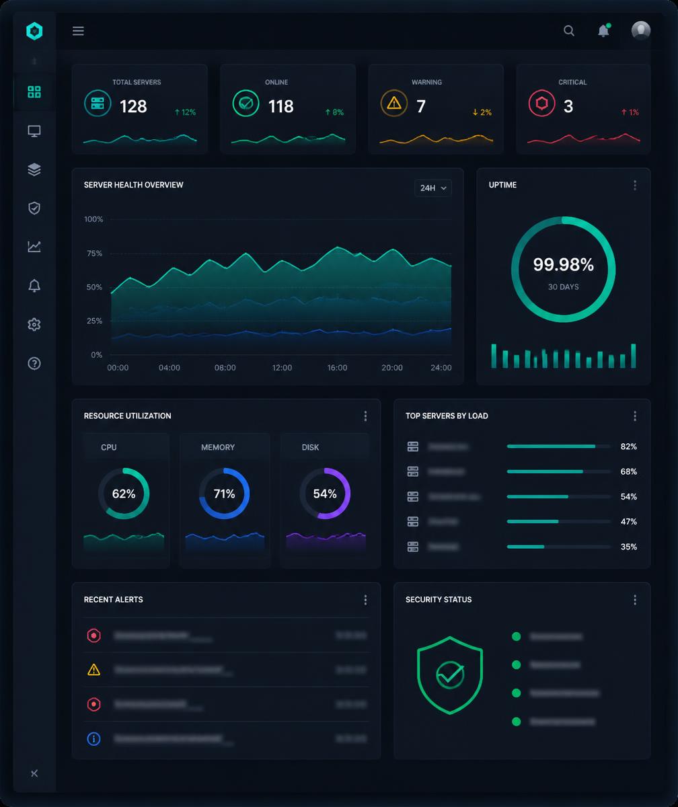Click the server icon beside the 82% row
Screen dimensions: 678x807
413,447
